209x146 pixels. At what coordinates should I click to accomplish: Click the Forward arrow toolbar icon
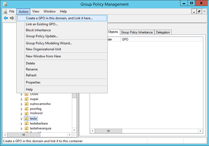pos(12,18)
